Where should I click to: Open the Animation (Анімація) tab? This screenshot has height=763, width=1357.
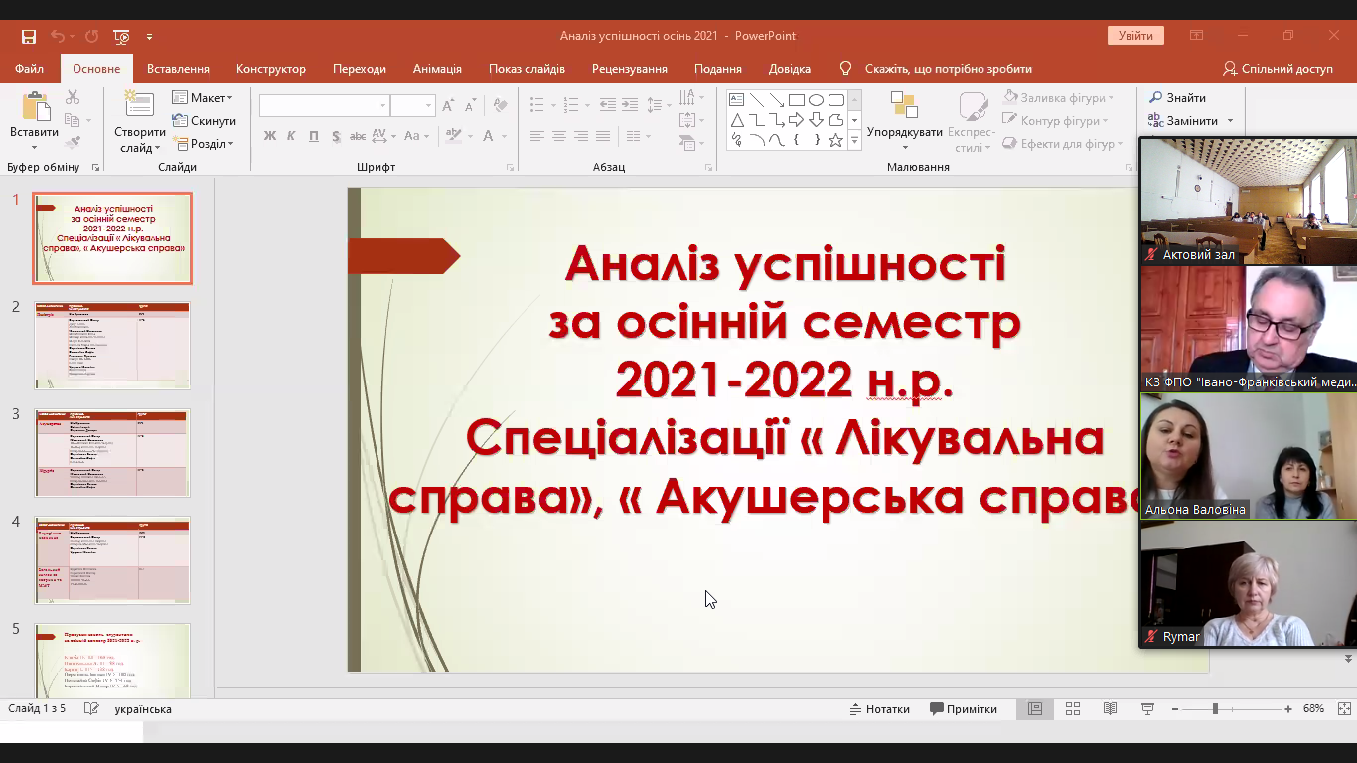tap(437, 69)
